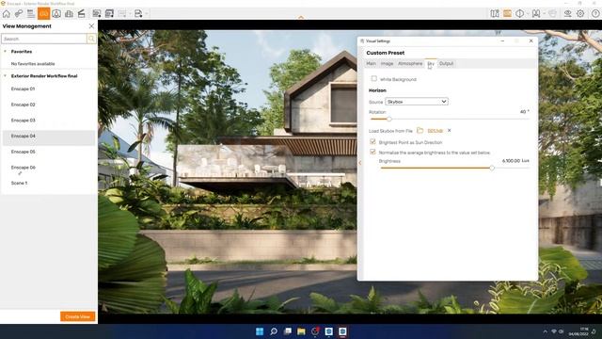
Task: Open General Settings gear icon
Action: [580, 14]
